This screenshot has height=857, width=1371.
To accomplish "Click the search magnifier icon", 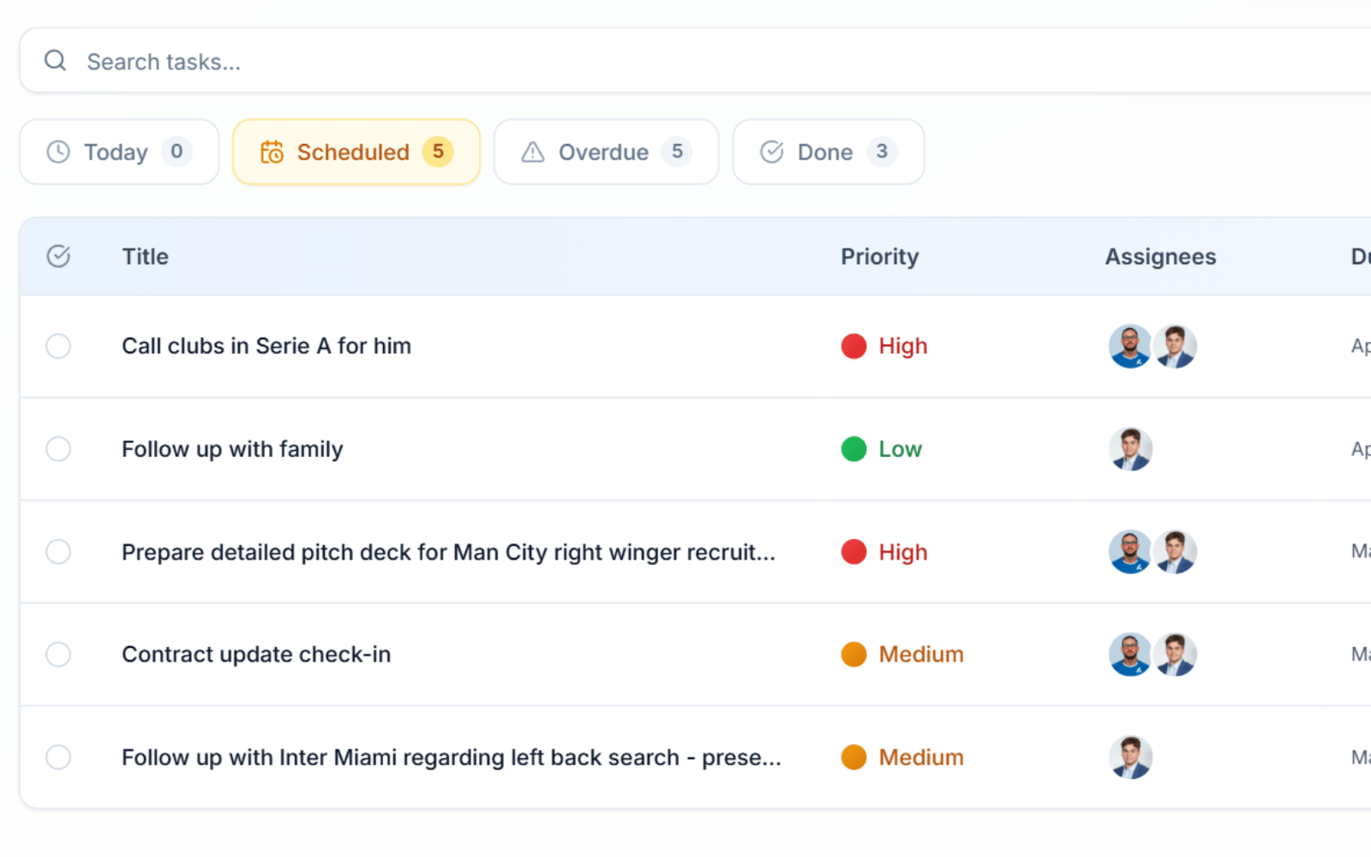I will coord(56,61).
